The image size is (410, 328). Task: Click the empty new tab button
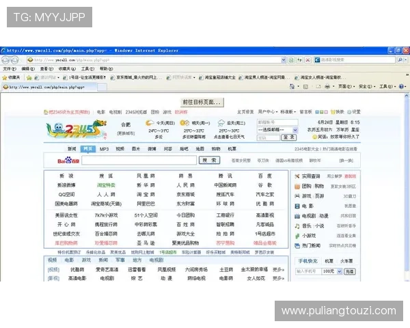pyautogui.click(x=102, y=87)
